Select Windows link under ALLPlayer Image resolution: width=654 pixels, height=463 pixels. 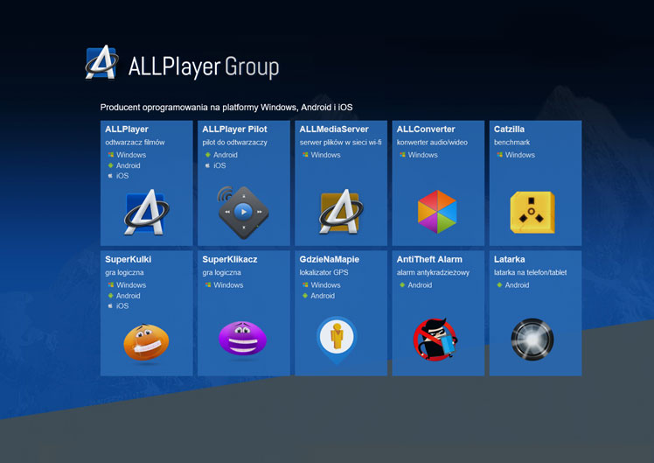(131, 155)
